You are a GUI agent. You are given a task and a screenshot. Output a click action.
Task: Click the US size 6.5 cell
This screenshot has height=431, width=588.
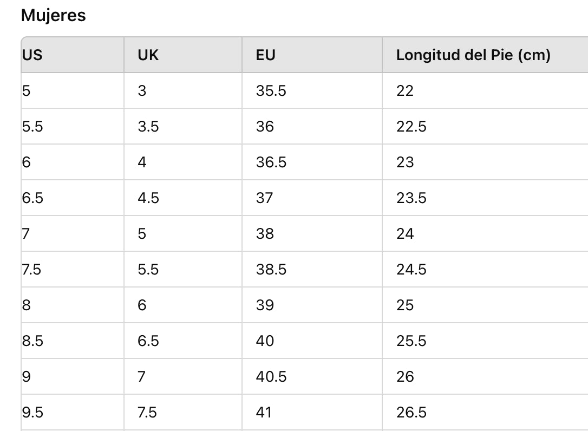[x=32, y=198]
